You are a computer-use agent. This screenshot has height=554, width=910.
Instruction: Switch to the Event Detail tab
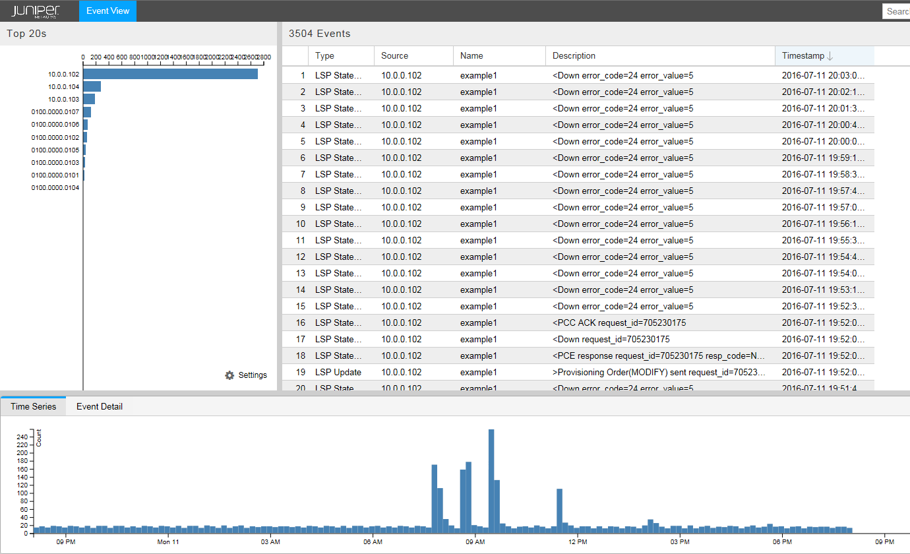click(99, 406)
